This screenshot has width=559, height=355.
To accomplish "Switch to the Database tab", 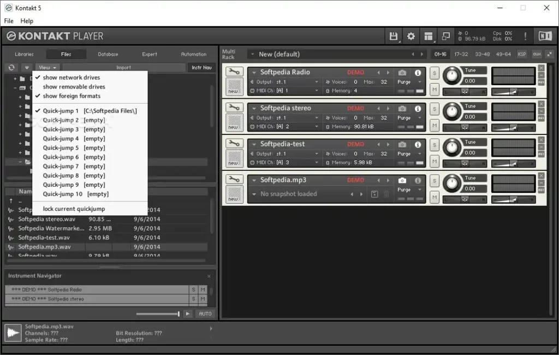I will point(109,54).
